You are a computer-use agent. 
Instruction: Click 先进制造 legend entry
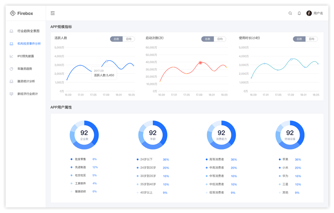click(84, 167)
